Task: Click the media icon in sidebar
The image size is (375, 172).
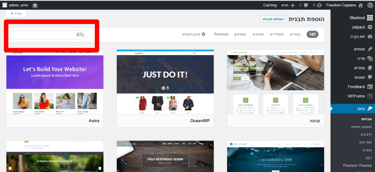Action: 370,58
